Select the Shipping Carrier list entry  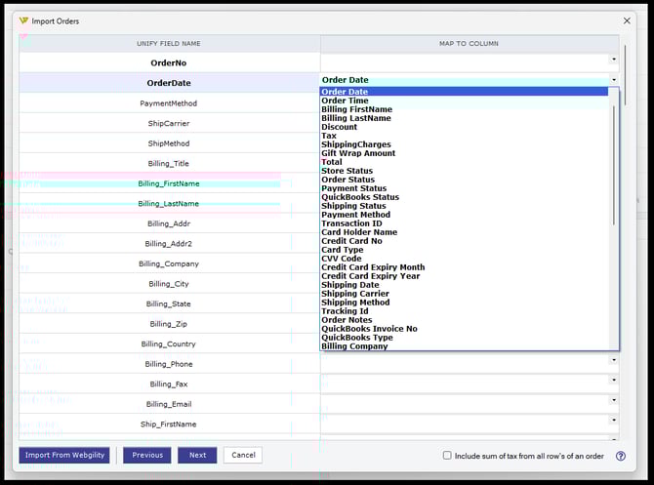tap(354, 294)
